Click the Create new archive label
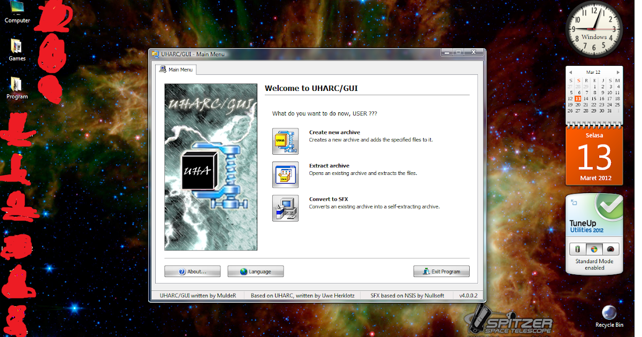The width and height of the screenshot is (642, 337). coord(334,132)
